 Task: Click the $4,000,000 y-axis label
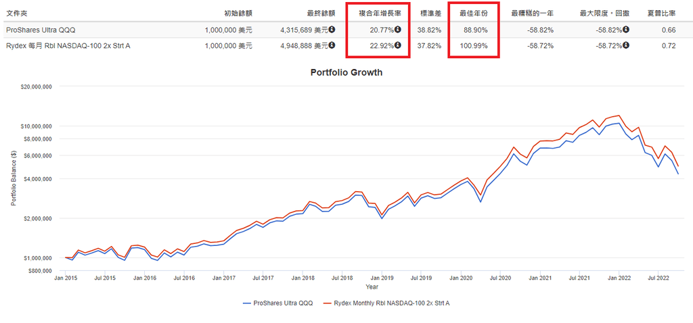[x=38, y=178]
